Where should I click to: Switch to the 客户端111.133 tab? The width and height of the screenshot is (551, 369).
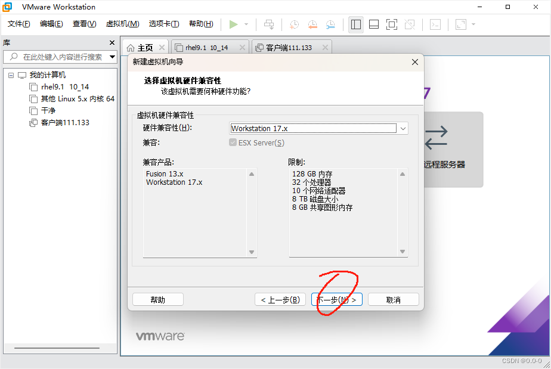tap(289, 48)
